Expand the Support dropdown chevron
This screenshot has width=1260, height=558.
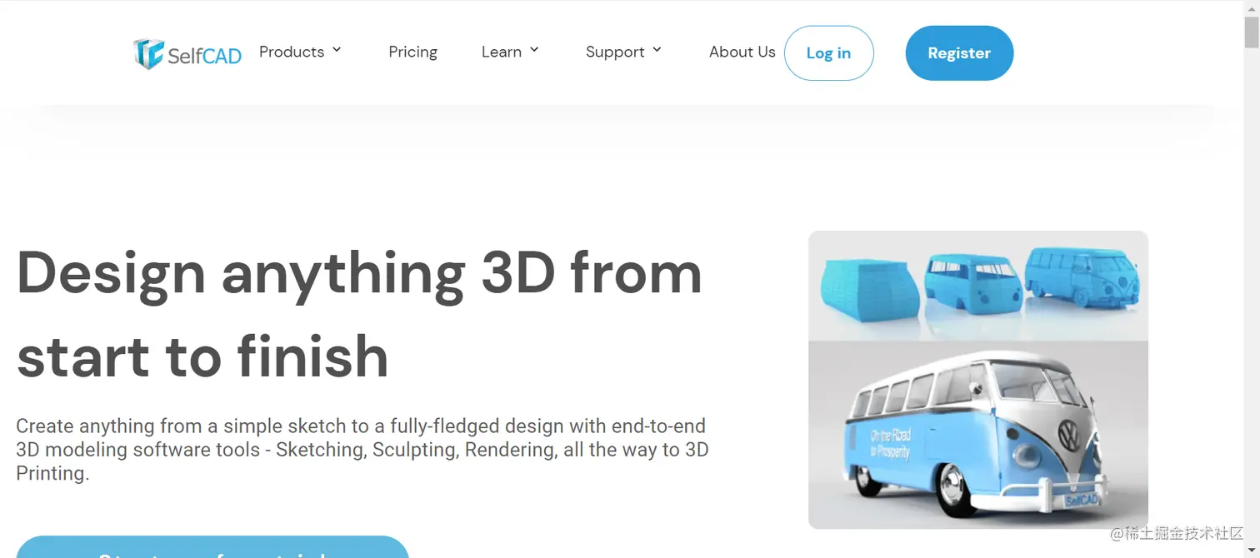[657, 50]
